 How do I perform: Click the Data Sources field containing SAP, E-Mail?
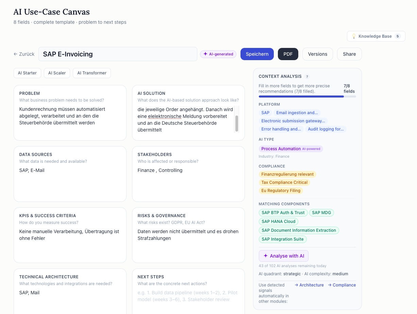[x=70, y=181]
